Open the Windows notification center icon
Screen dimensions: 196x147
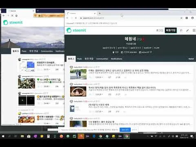point(192,136)
